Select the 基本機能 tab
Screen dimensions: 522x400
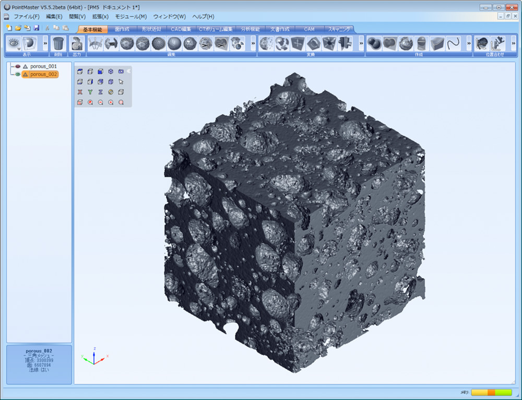click(92, 29)
